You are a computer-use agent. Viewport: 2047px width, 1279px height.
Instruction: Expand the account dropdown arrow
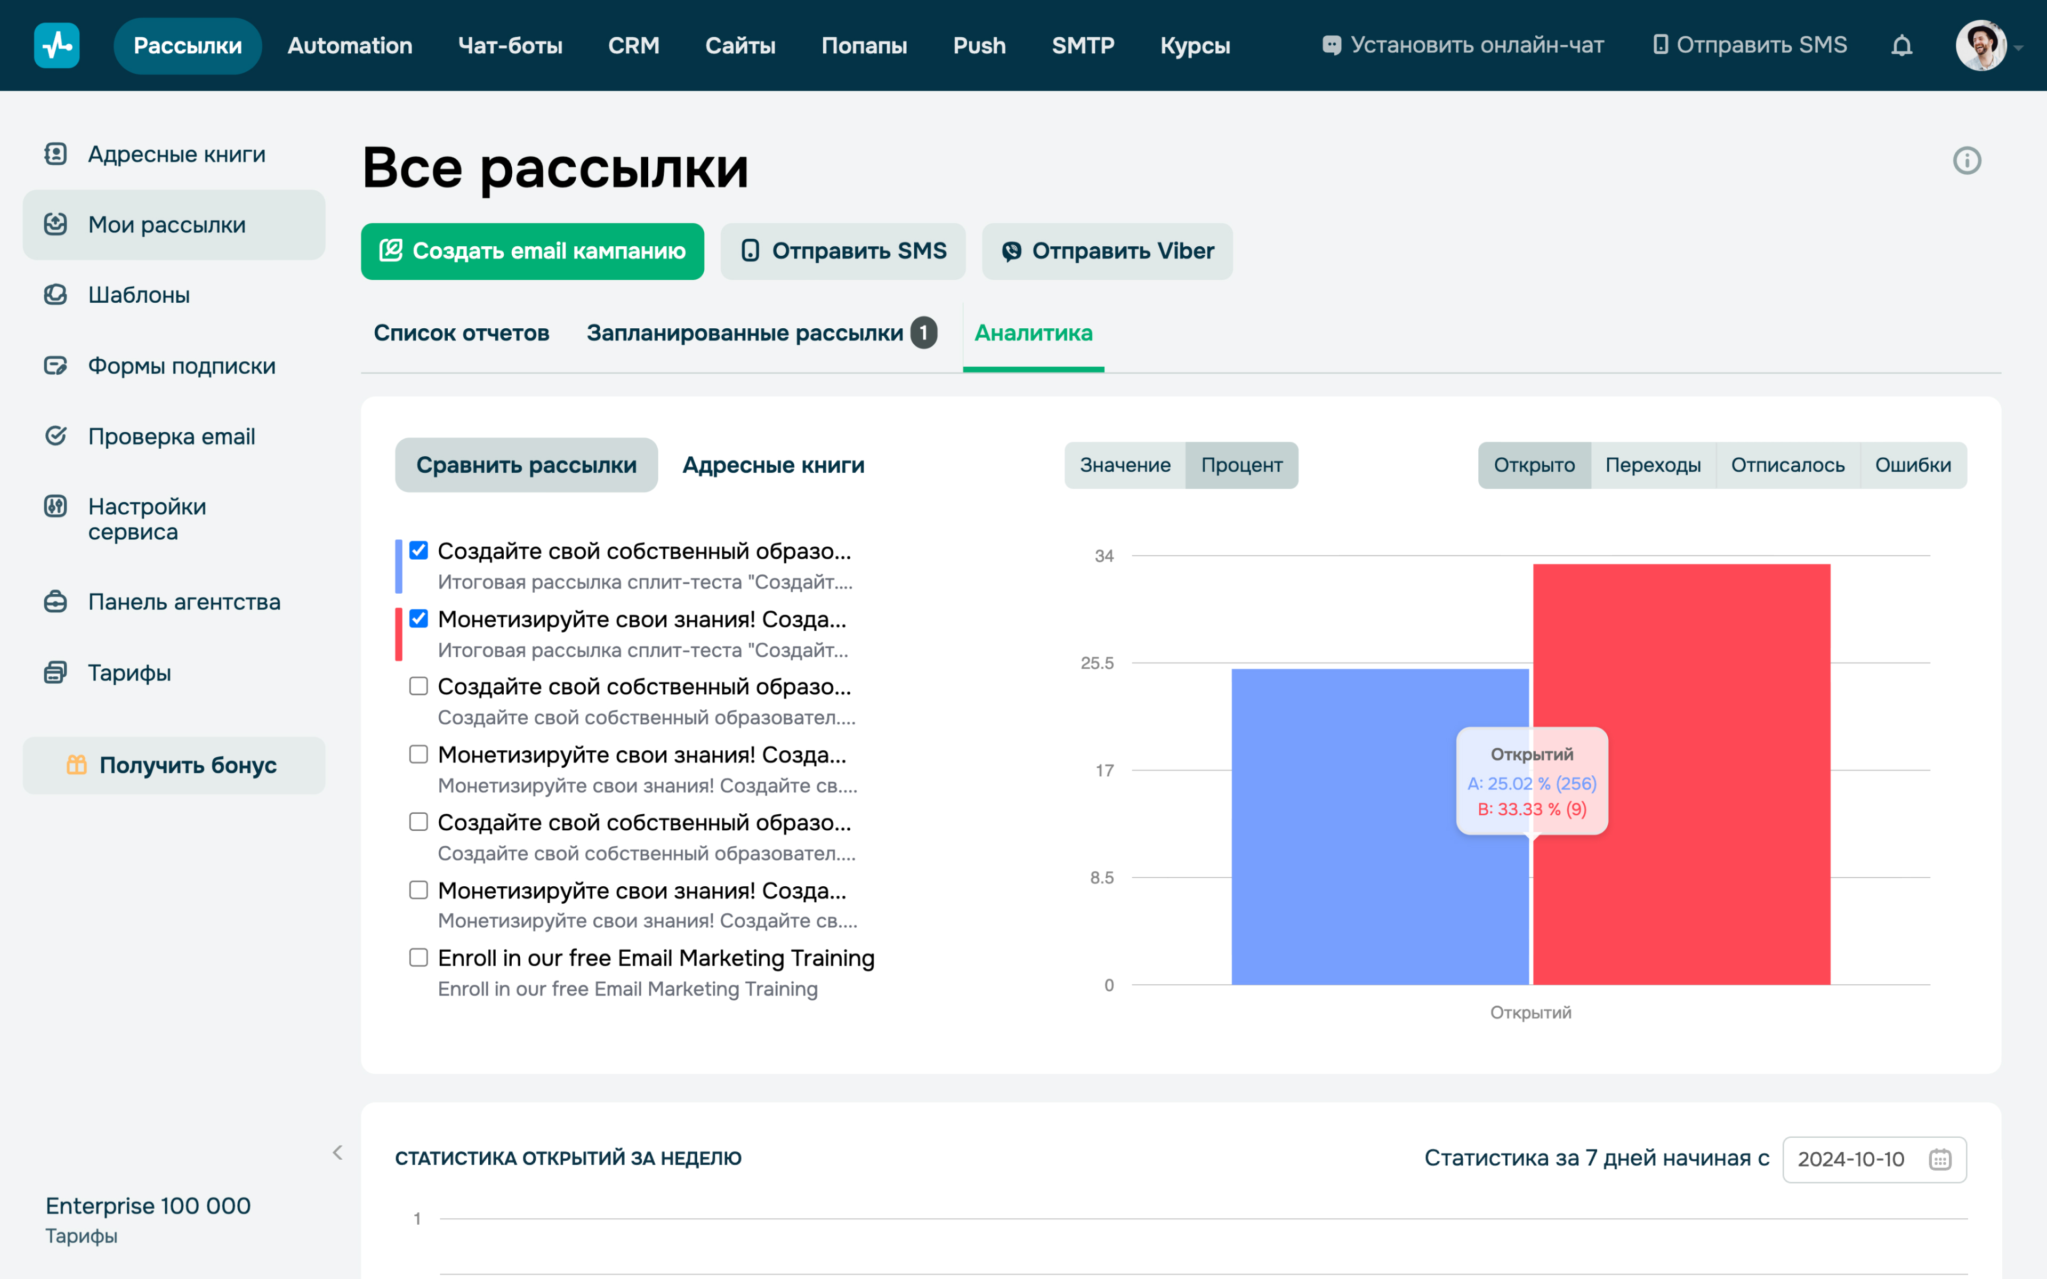(2018, 47)
